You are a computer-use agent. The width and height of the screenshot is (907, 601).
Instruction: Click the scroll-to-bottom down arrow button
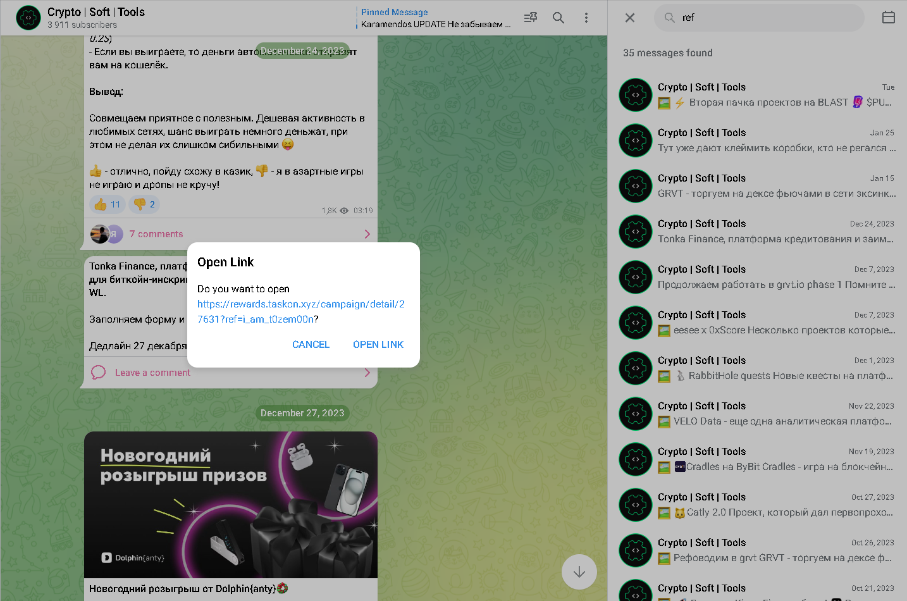coord(579,573)
